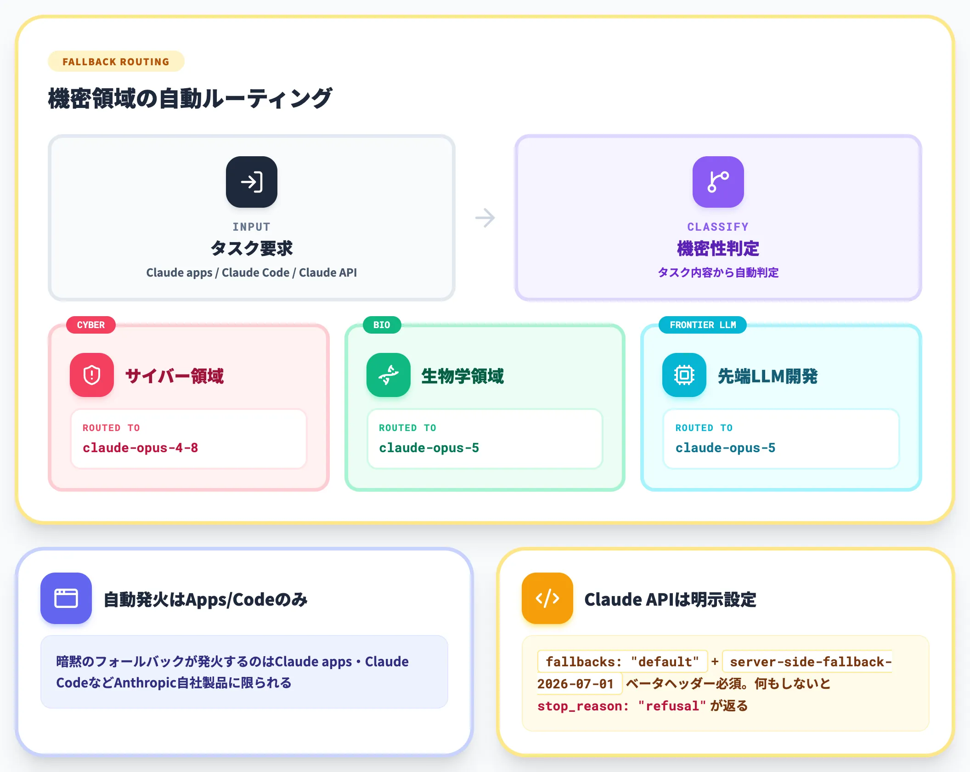
Task: Select the red CYBER tag
Action: (91, 325)
